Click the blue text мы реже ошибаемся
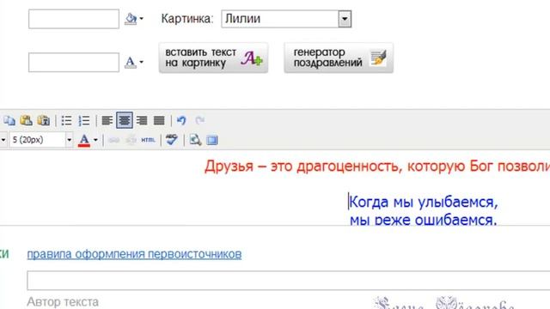This screenshot has height=309, width=550. [x=424, y=220]
